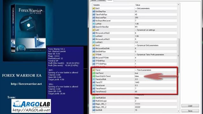
Task: Click the Lot2 string-type icon
Action: click(94, 30)
